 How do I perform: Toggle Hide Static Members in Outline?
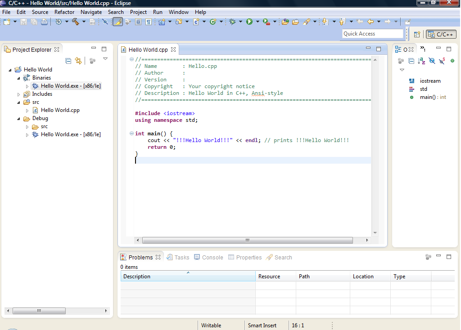(442, 61)
